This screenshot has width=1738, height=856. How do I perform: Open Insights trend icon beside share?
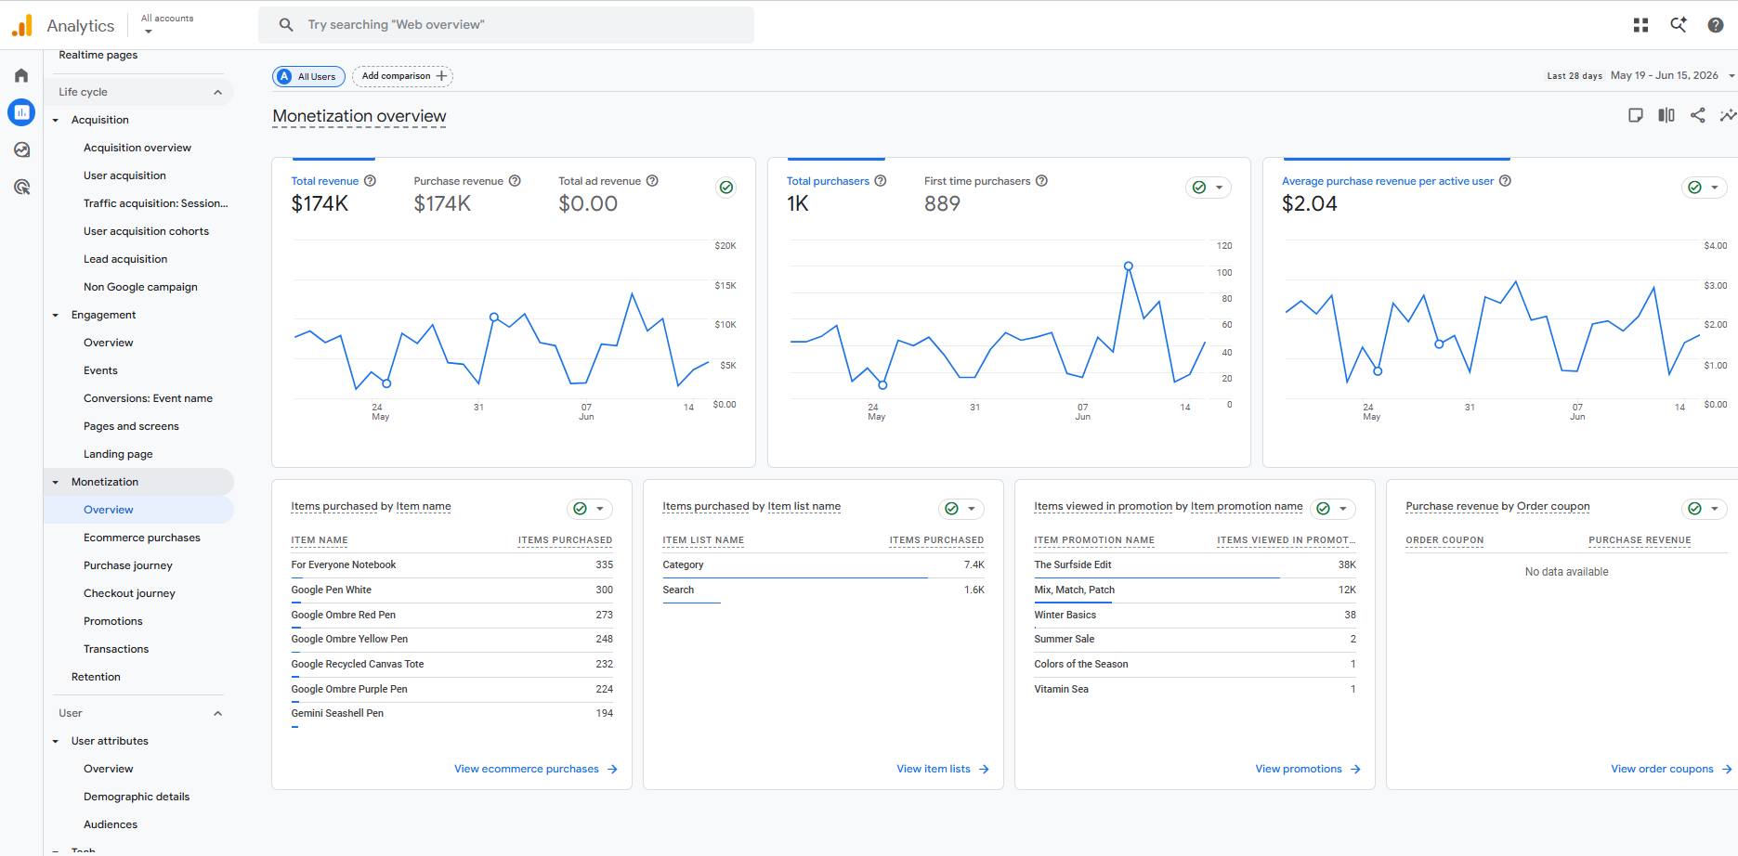coord(1728,115)
